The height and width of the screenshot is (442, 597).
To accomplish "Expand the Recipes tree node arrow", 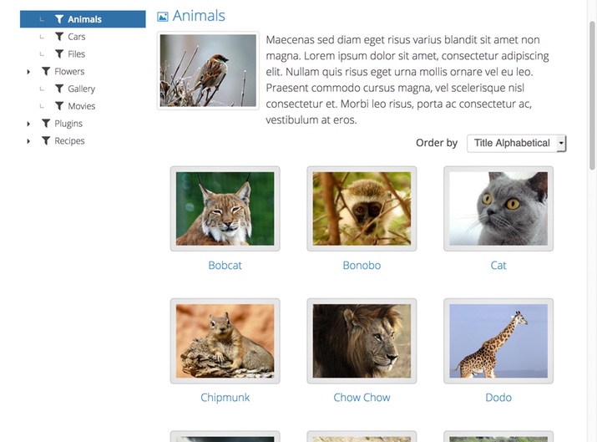I will coord(28,141).
